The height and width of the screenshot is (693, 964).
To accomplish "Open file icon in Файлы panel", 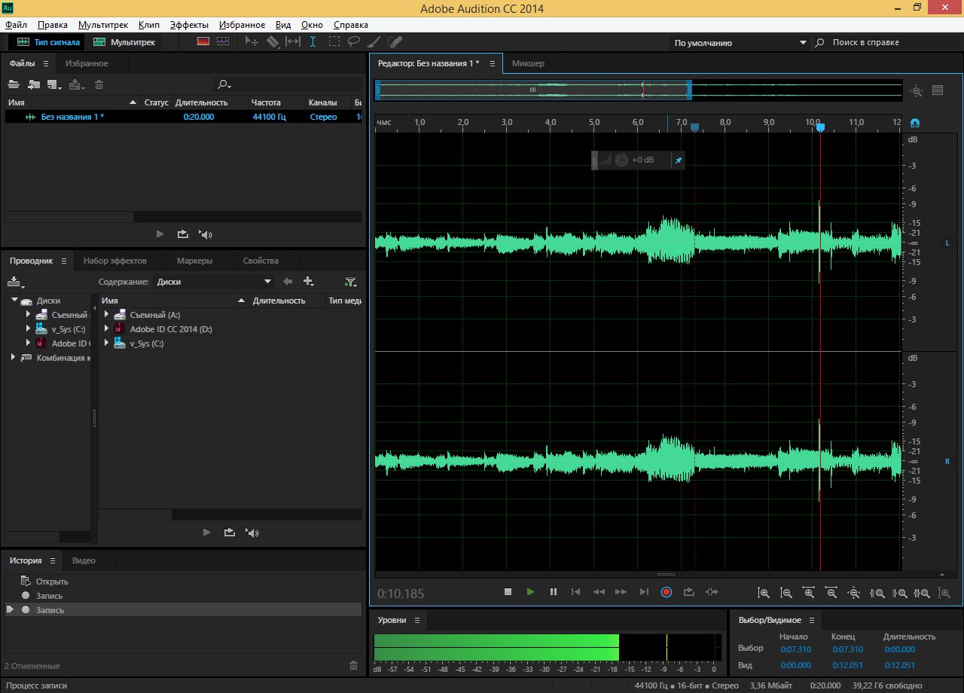I will tap(14, 85).
